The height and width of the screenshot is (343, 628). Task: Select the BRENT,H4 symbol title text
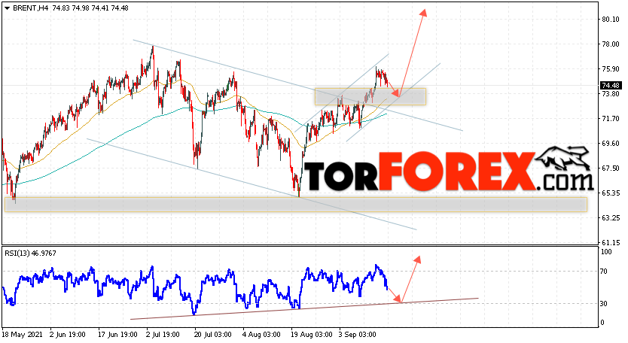coord(31,8)
